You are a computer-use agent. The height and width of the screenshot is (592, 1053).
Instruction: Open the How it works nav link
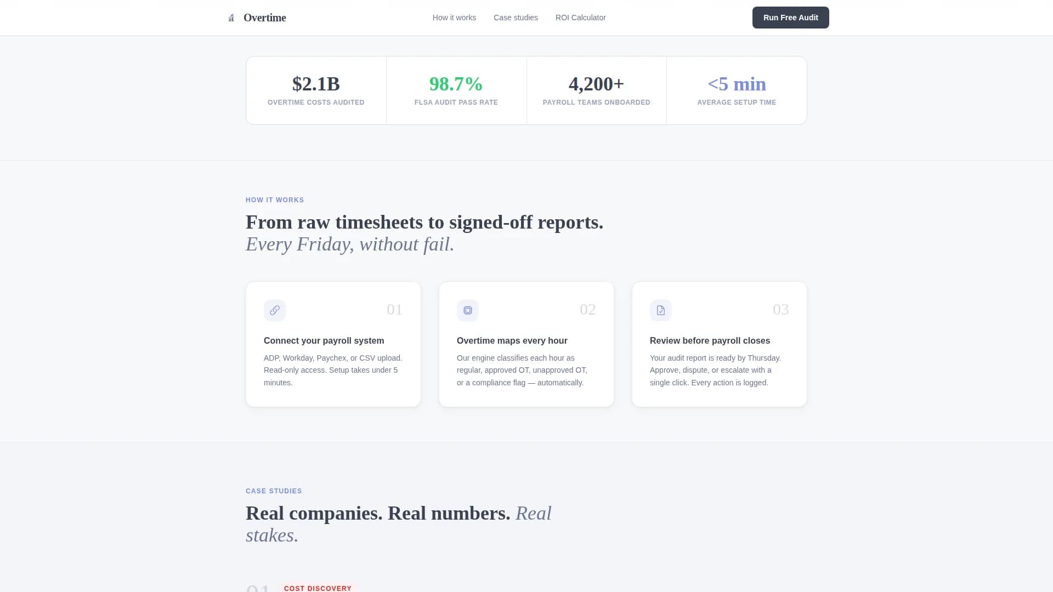coord(454,18)
